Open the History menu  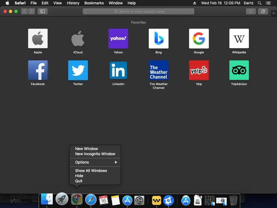pos(73,3)
